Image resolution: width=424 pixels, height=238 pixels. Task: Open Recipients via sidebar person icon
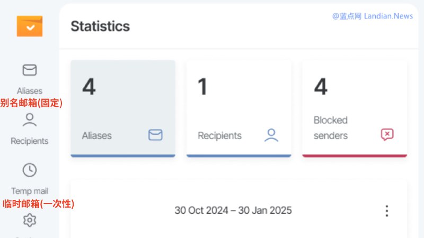click(30, 120)
